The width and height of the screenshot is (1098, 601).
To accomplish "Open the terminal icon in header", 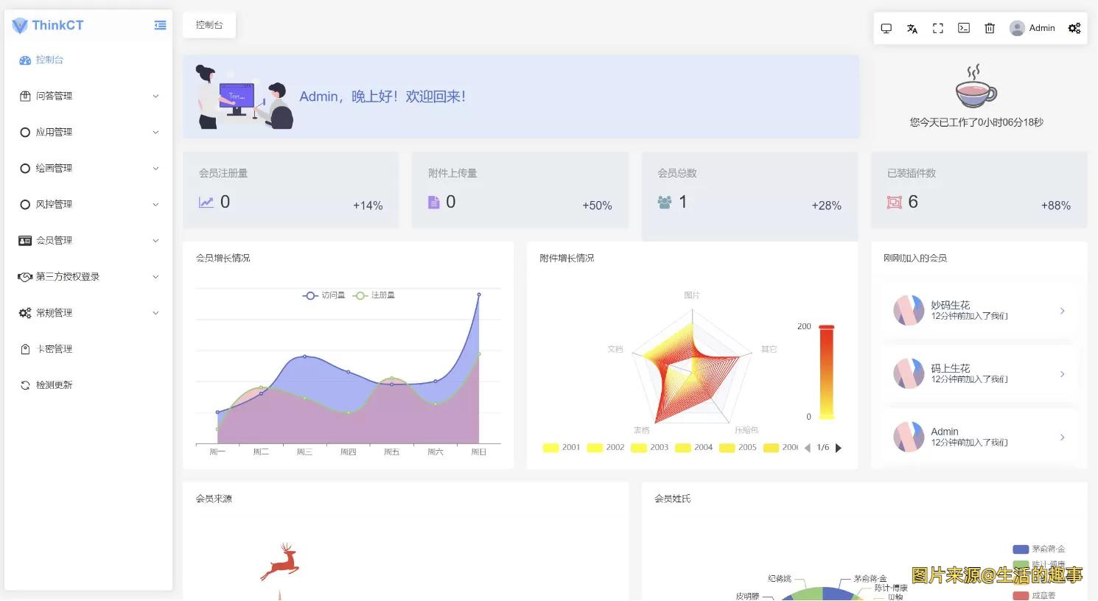I will pyautogui.click(x=964, y=28).
